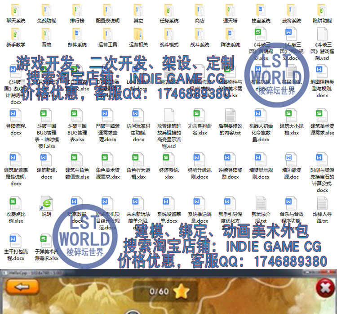The height and width of the screenshot is (314, 337).
Task: Click the 0/60 star counter
Action: pos(165,291)
